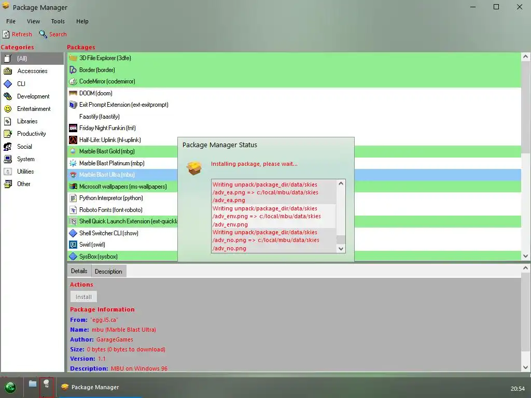The height and width of the screenshot is (398, 531).
Task: Click the Shell Switcher CLI icon
Action: click(x=73, y=233)
